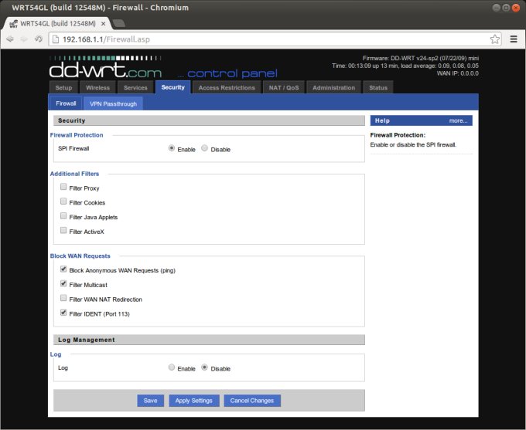Image resolution: width=526 pixels, height=430 pixels.
Task: Click the Cancel Changes button
Action: point(252,401)
